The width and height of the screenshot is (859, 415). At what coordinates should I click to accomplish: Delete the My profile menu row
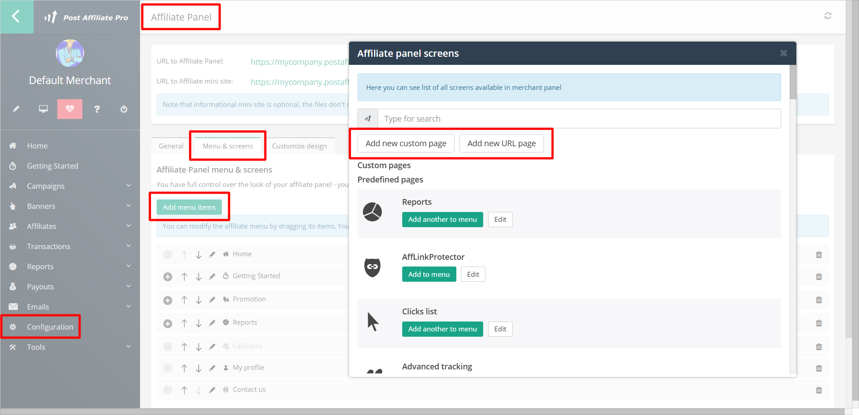pos(819,368)
